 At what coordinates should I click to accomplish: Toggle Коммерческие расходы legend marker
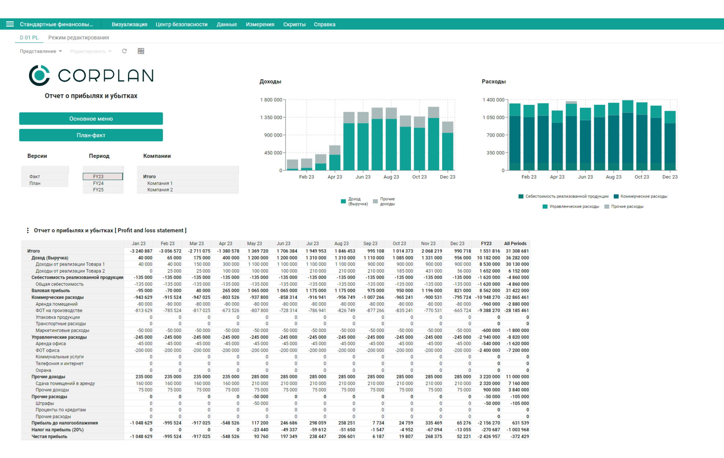click(616, 196)
